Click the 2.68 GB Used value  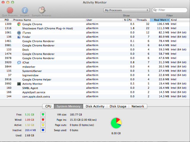[x=29, y=135]
